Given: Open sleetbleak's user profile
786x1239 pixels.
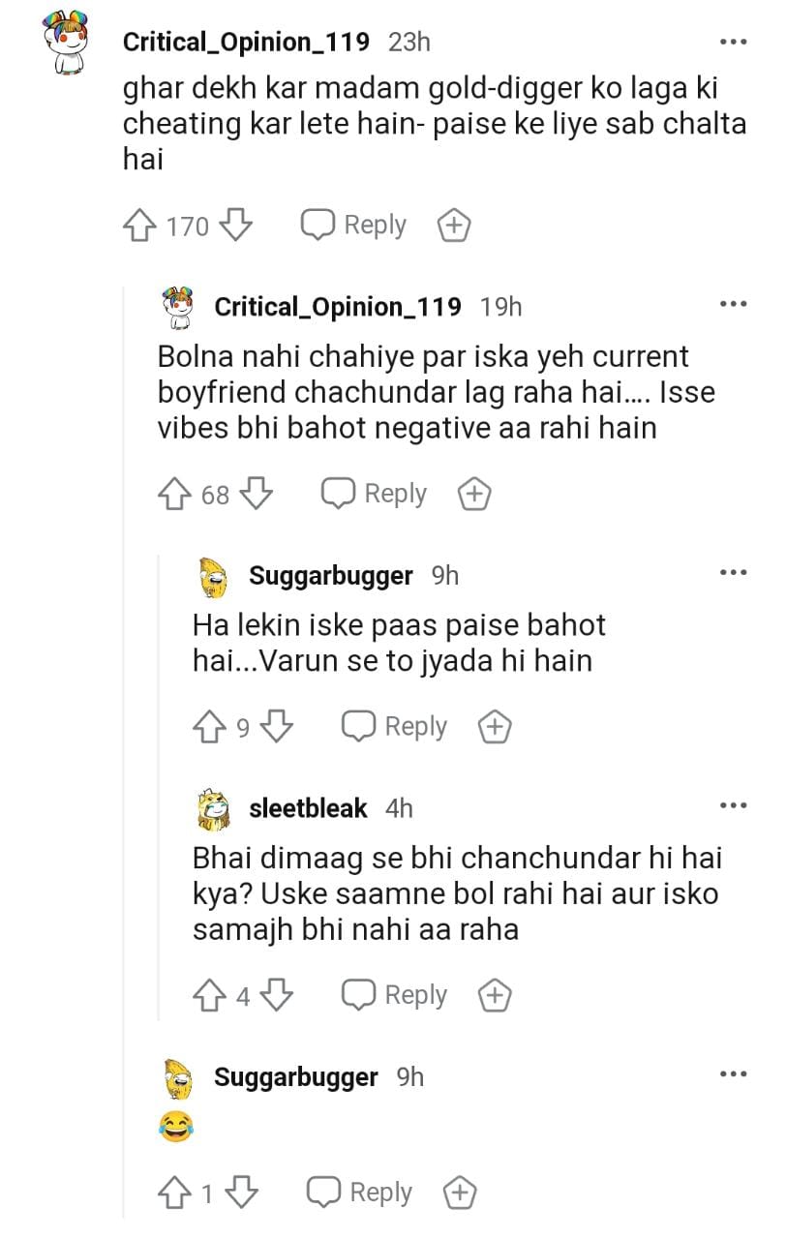Looking at the screenshot, I should (x=308, y=808).
